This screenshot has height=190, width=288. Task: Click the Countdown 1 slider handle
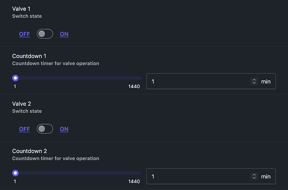pos(15,78)
